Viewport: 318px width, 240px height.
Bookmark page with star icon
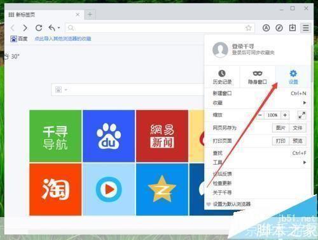point(249,28)
